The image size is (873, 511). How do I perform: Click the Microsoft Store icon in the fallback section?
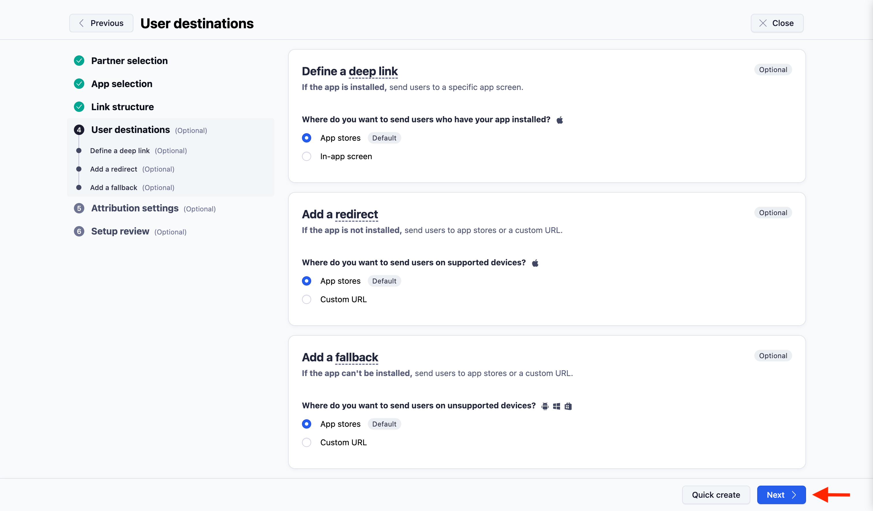[x=568, y=406]
